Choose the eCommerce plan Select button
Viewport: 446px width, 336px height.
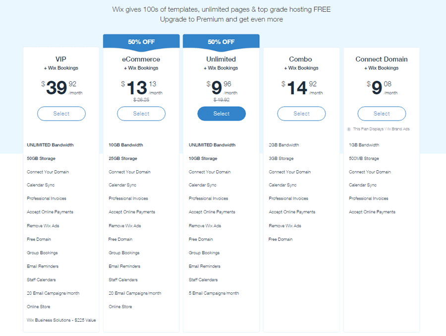coord(141,114)
